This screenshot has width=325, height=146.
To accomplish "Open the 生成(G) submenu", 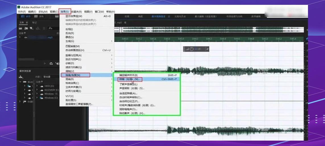I will coord(87,41).
